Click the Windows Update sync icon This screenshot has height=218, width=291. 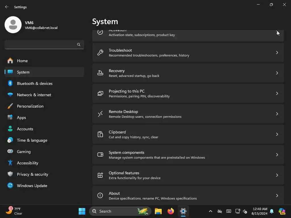click(10, 185)
